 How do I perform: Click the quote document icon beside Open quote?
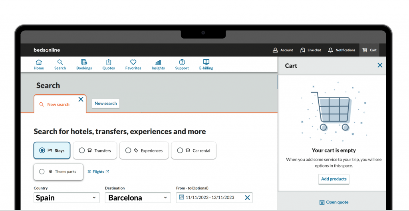(322, 202)
